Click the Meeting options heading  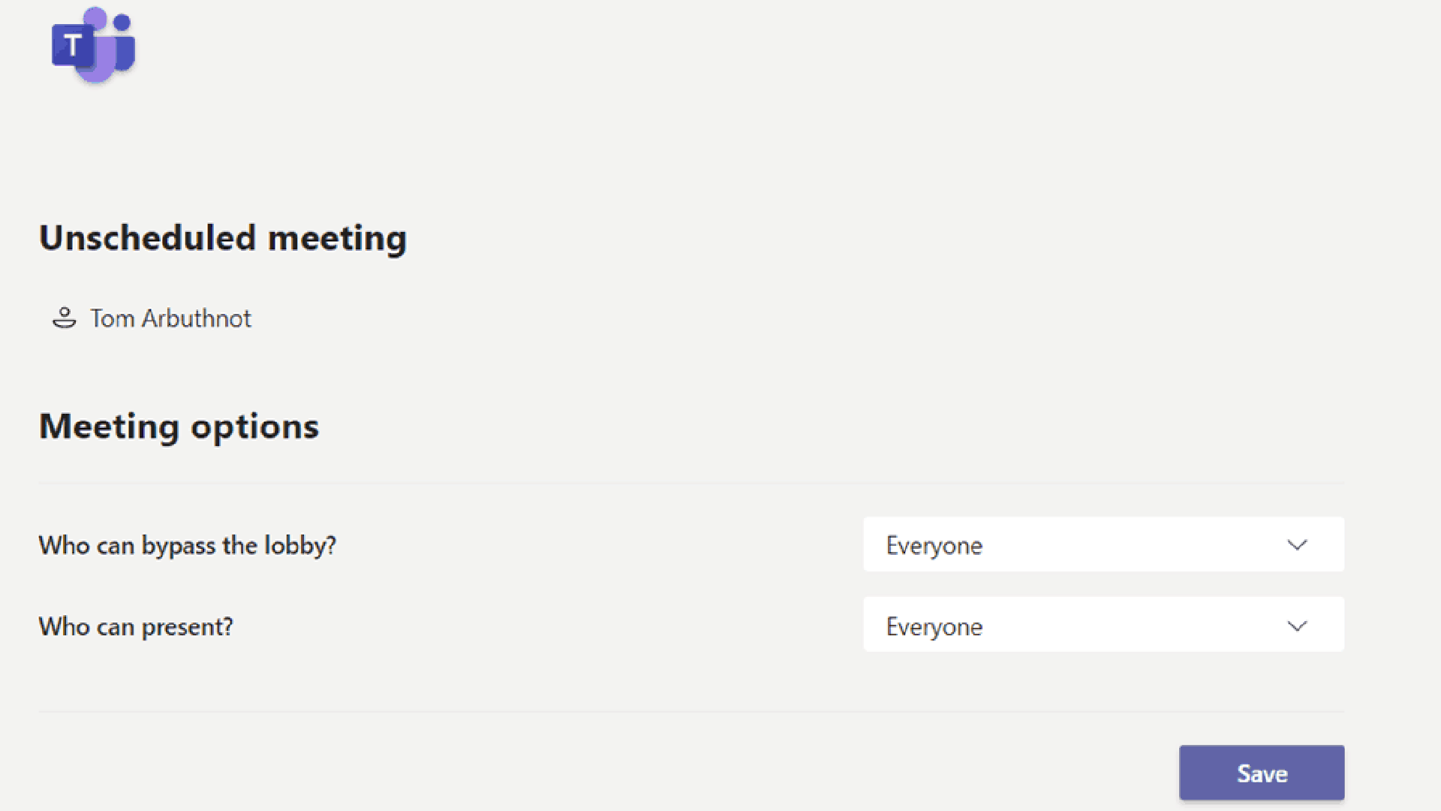179,427
